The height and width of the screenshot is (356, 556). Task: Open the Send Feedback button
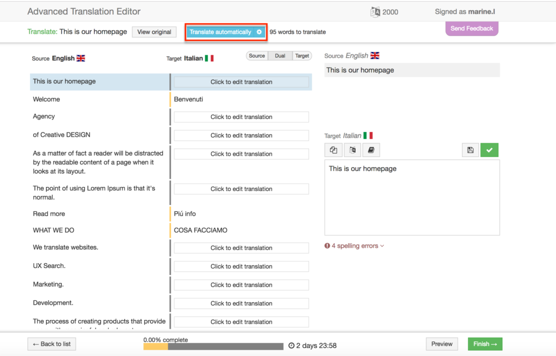point(472,28)
